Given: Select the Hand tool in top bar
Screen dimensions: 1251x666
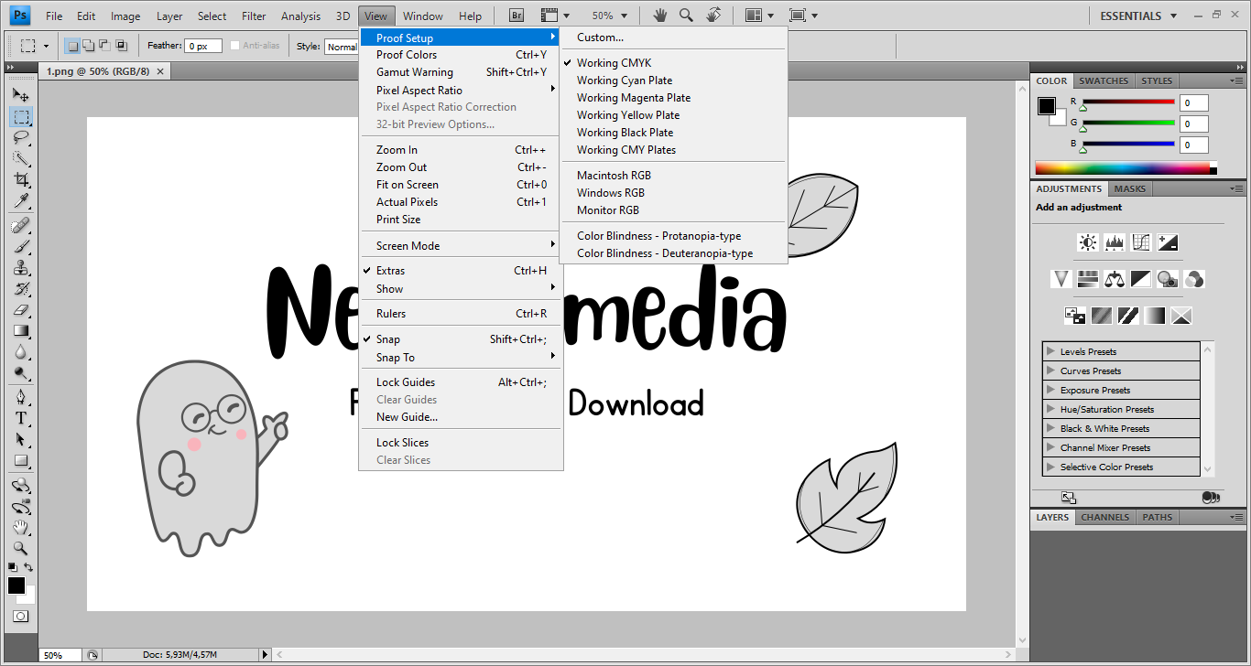Looking at the screenshot, I should (659, 16).
